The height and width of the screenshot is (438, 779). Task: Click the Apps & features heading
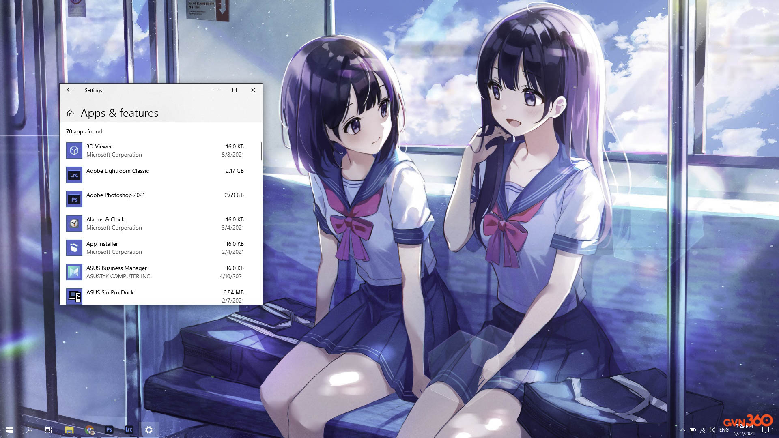pos(119,113)
